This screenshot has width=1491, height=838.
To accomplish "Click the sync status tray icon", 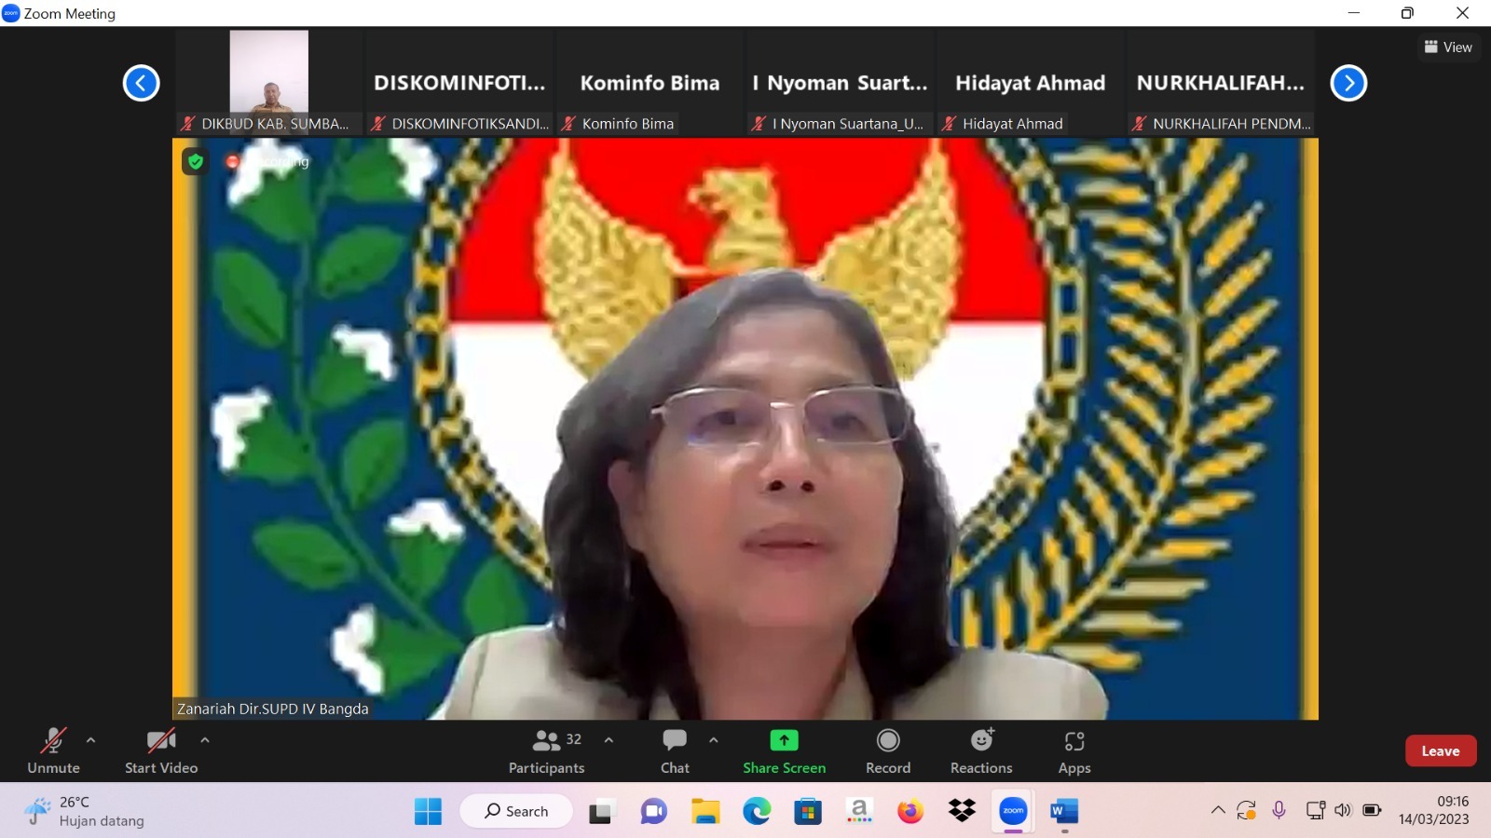I will pyautogui.click(x=1247, y=810).
